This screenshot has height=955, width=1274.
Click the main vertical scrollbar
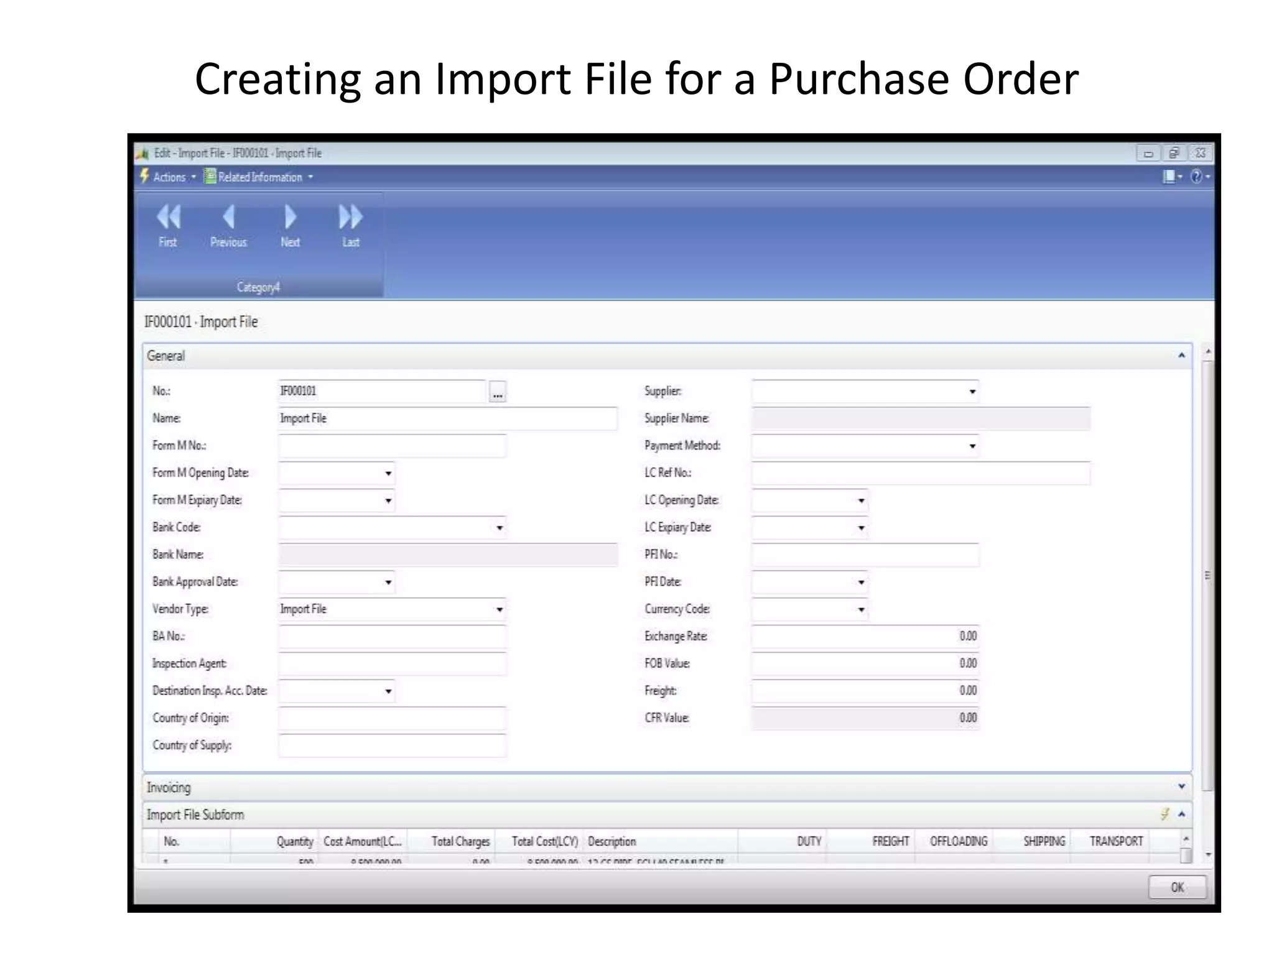point(1207,575)
